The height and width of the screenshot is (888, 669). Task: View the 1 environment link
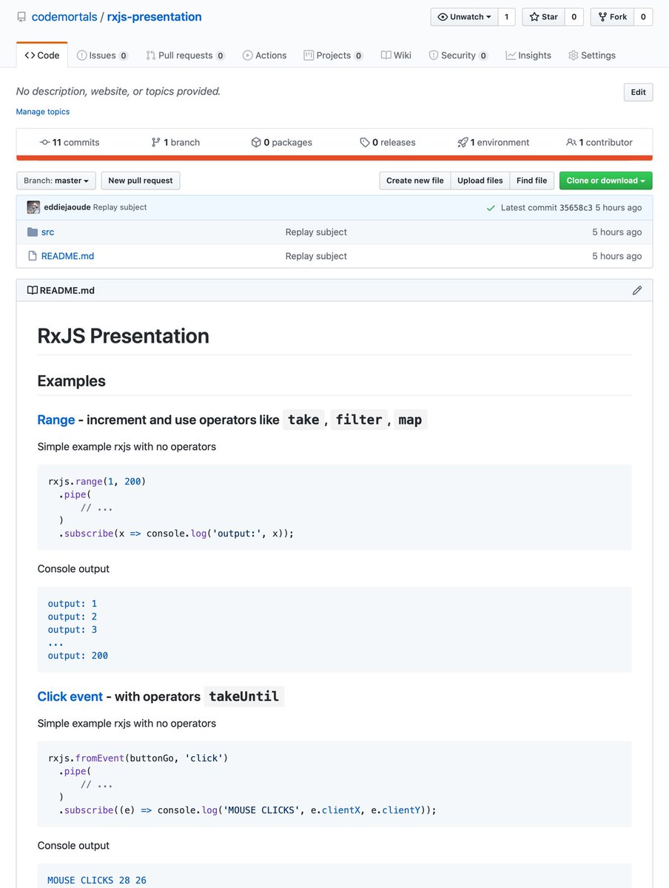494,142
